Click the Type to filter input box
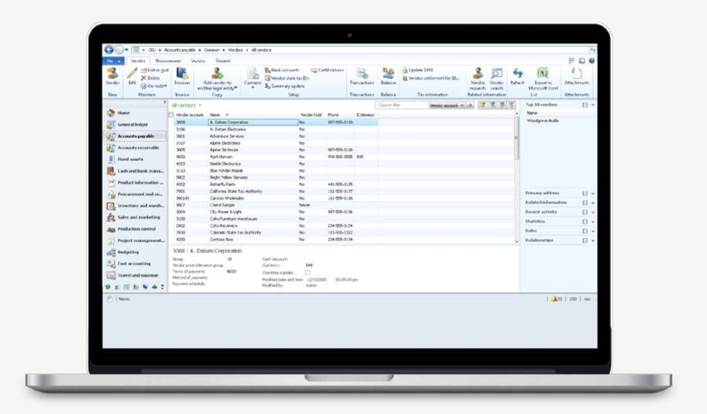This screenshot has height=414, width=707. point(402,106)
